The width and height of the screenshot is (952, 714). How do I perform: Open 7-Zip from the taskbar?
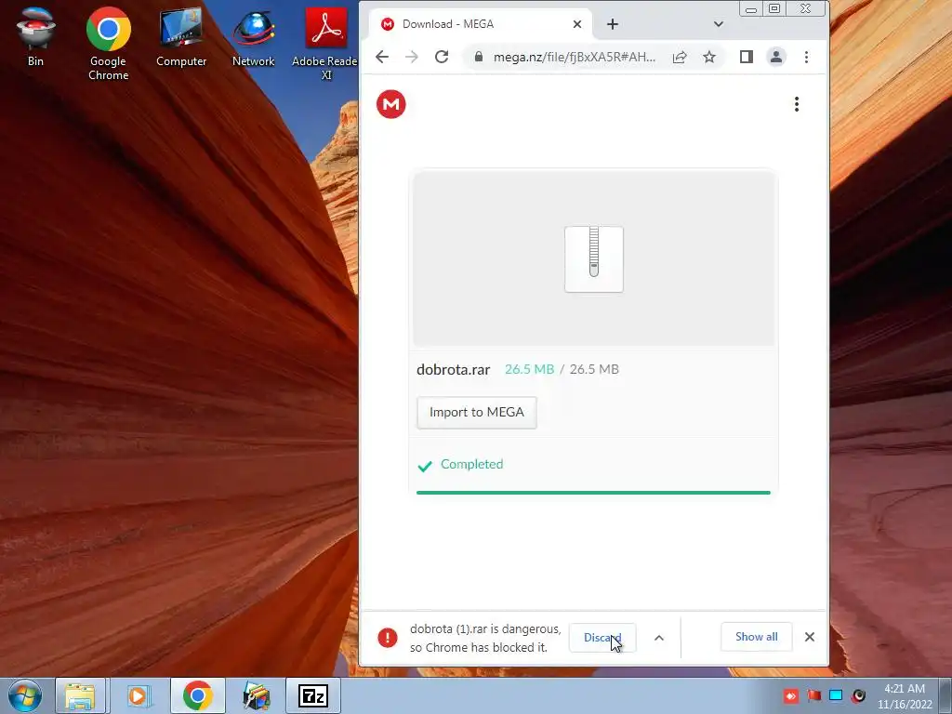(313, 695)
